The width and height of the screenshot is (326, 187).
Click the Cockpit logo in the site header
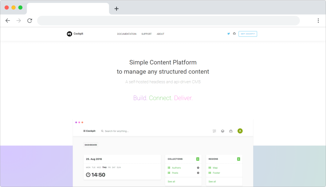[75, 34]
